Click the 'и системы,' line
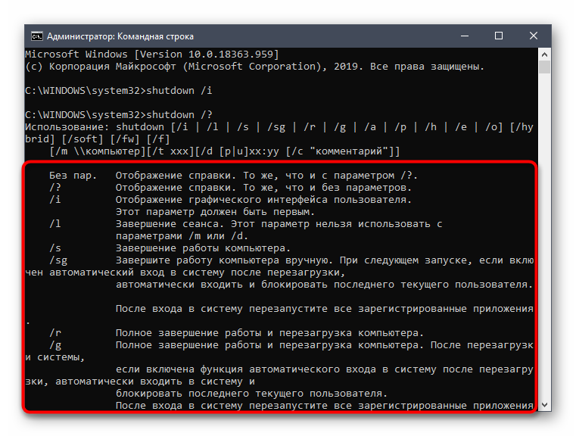The width and height of the screenshot is (576, 436). [x=54, y=357]
